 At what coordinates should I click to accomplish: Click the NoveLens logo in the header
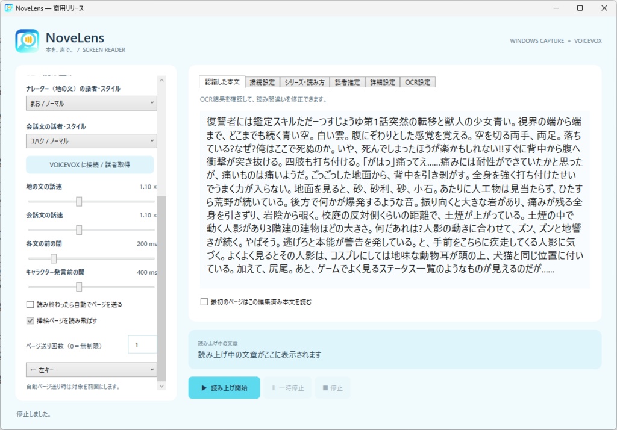tap(27, 41)
